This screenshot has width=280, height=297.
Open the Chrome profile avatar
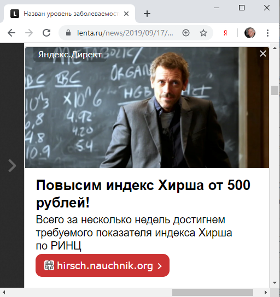click(x=249, y=33)
